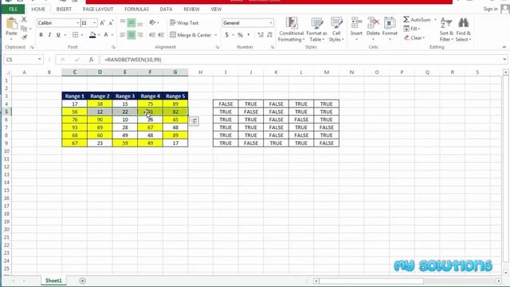This screenshot has width=510, height=287.
Task: Open the General number format dropdown
Action: pos(271,23)
